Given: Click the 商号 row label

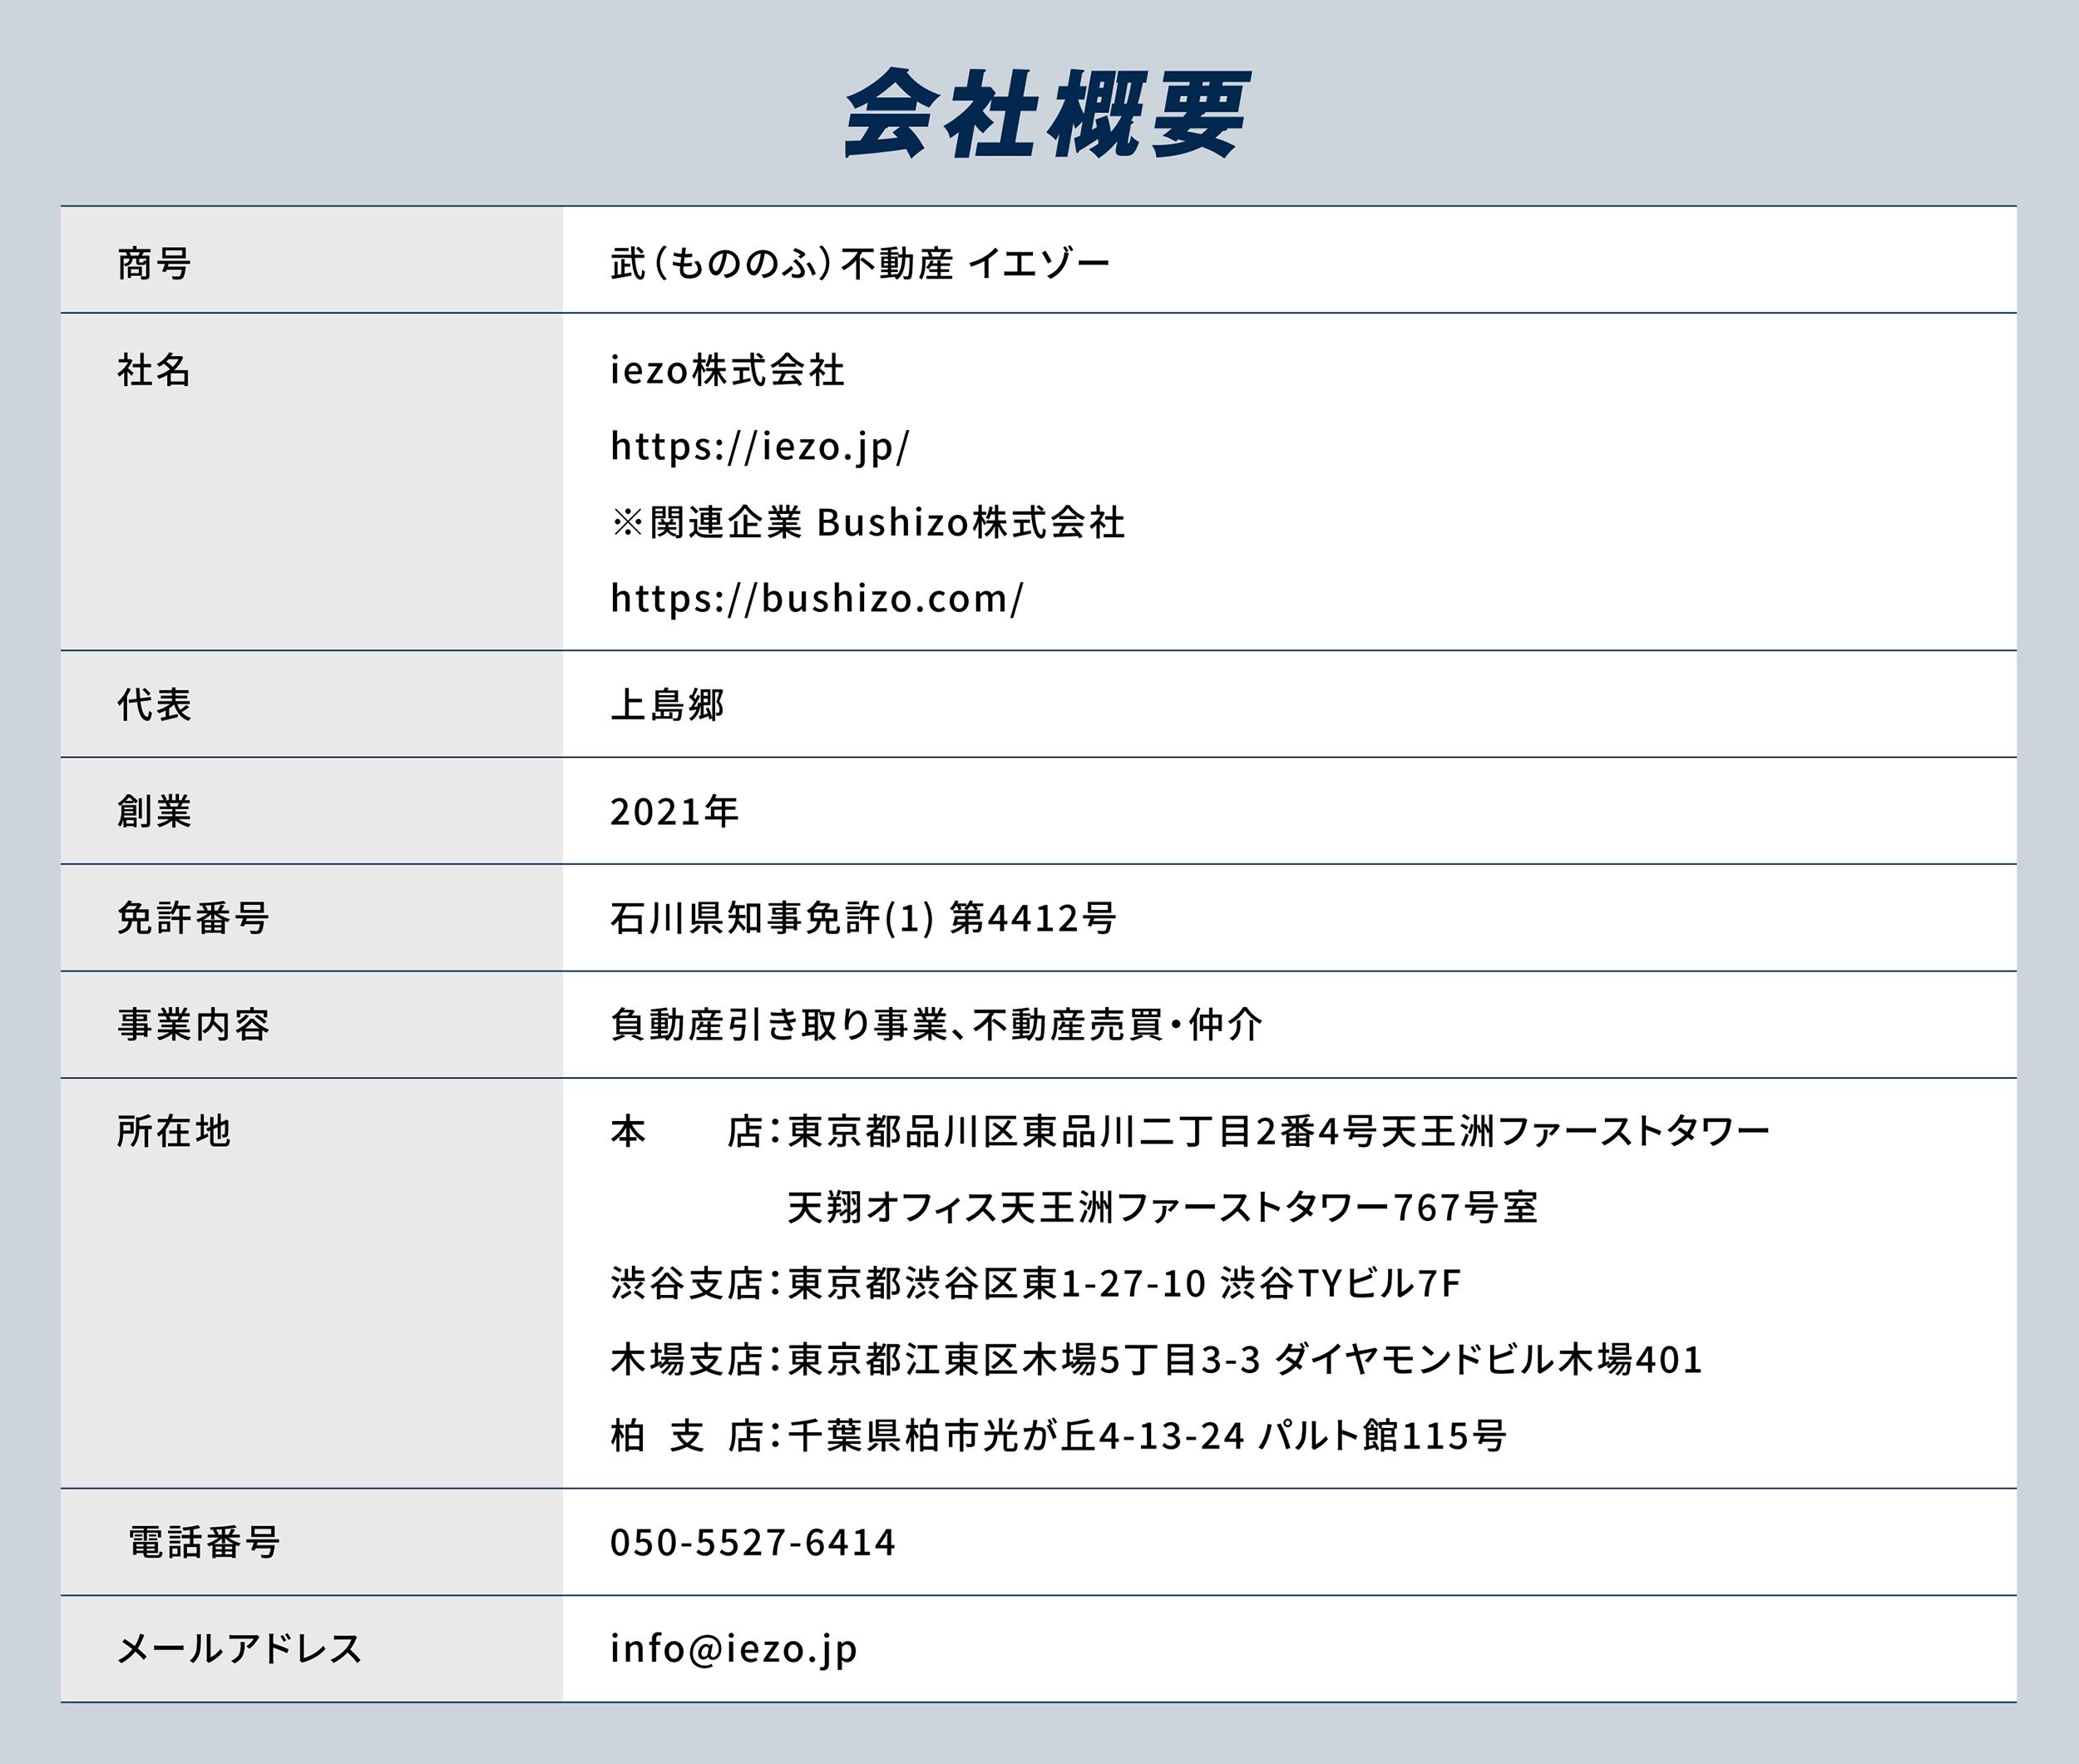Looking at the screenshot, I should [x=153, y=263].
